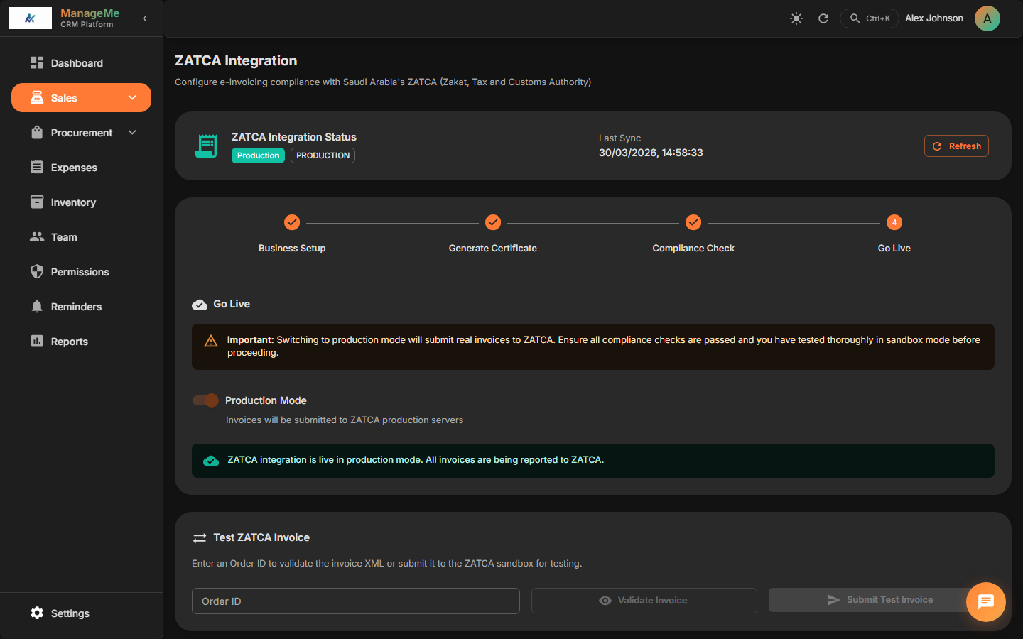Open the Dashboard panel icon
Viewport: 1023px width, 639px height.
coord(36,62)
